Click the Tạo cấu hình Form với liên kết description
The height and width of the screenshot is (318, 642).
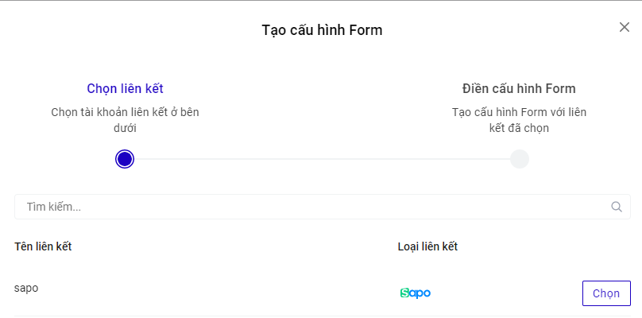[x=519, y=119]
